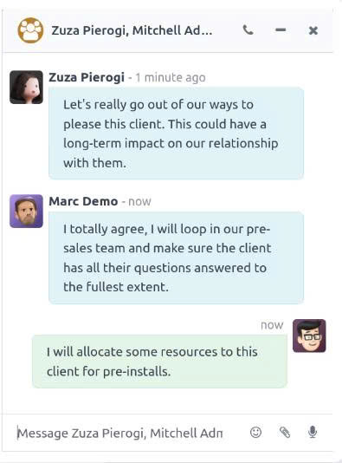The image size is (342, 463).
Task: Click the 'now' timestamp above green message
Action: [272, 325]
